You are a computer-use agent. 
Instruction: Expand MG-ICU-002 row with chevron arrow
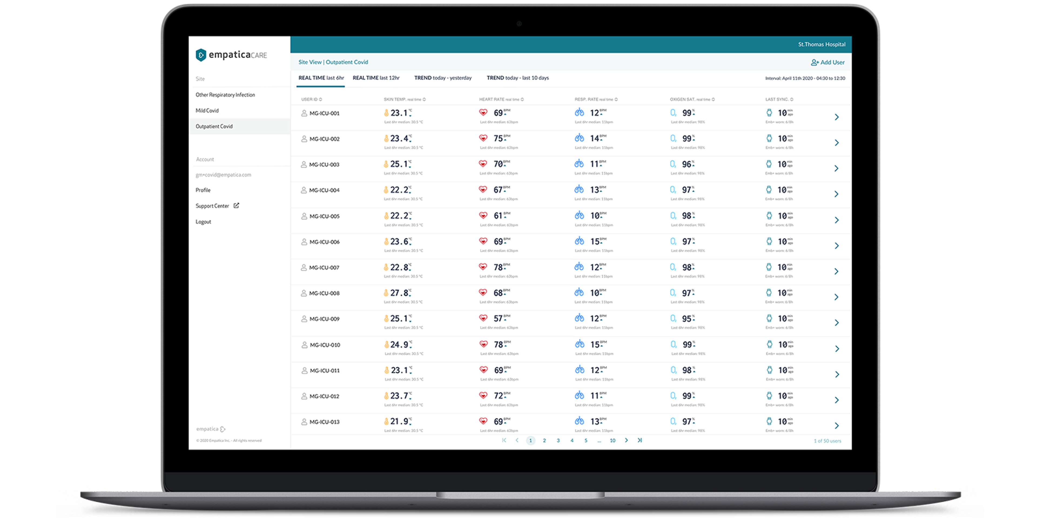[x=837, y=143]
